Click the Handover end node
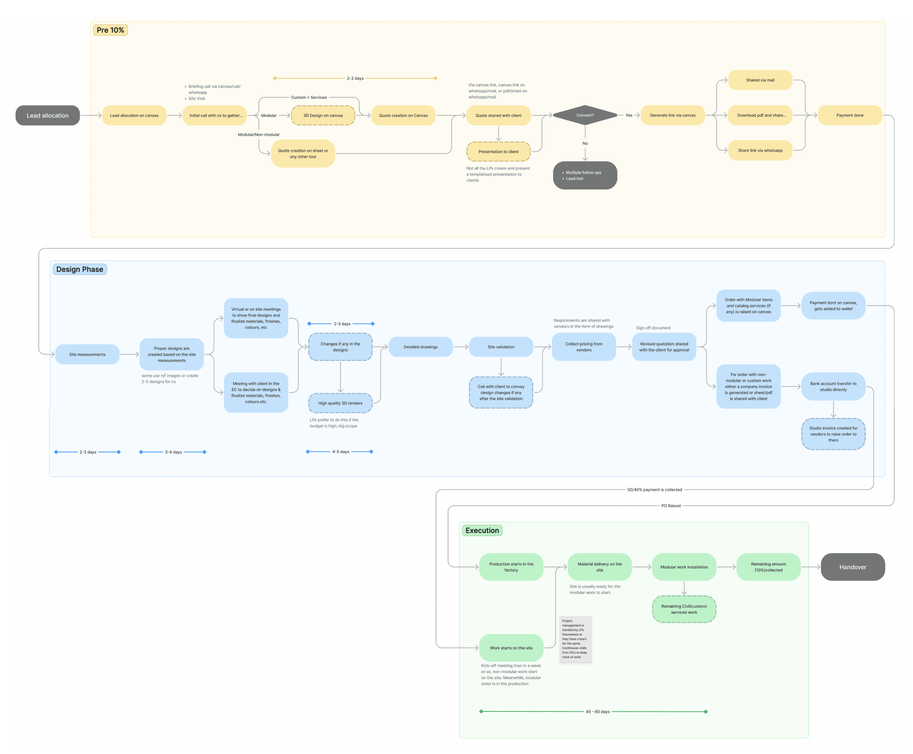This screenshot has height=754, width=913. [852, 567]
